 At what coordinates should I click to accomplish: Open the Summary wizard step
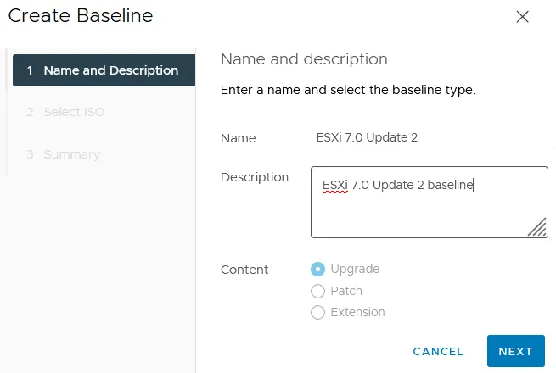click(x=72, y=154)
